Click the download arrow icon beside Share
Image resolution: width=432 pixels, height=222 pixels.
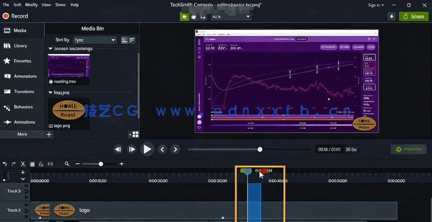391,16
